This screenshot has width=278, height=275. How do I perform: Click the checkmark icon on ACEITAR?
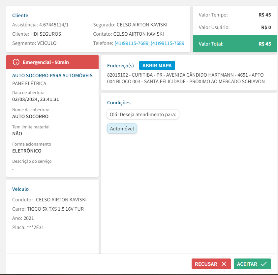264,264
